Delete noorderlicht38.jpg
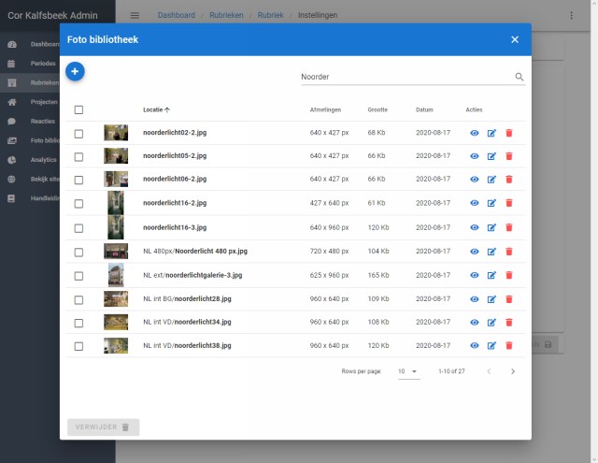Viewport: 598px width, 463px height. click(x=508, y=346)
